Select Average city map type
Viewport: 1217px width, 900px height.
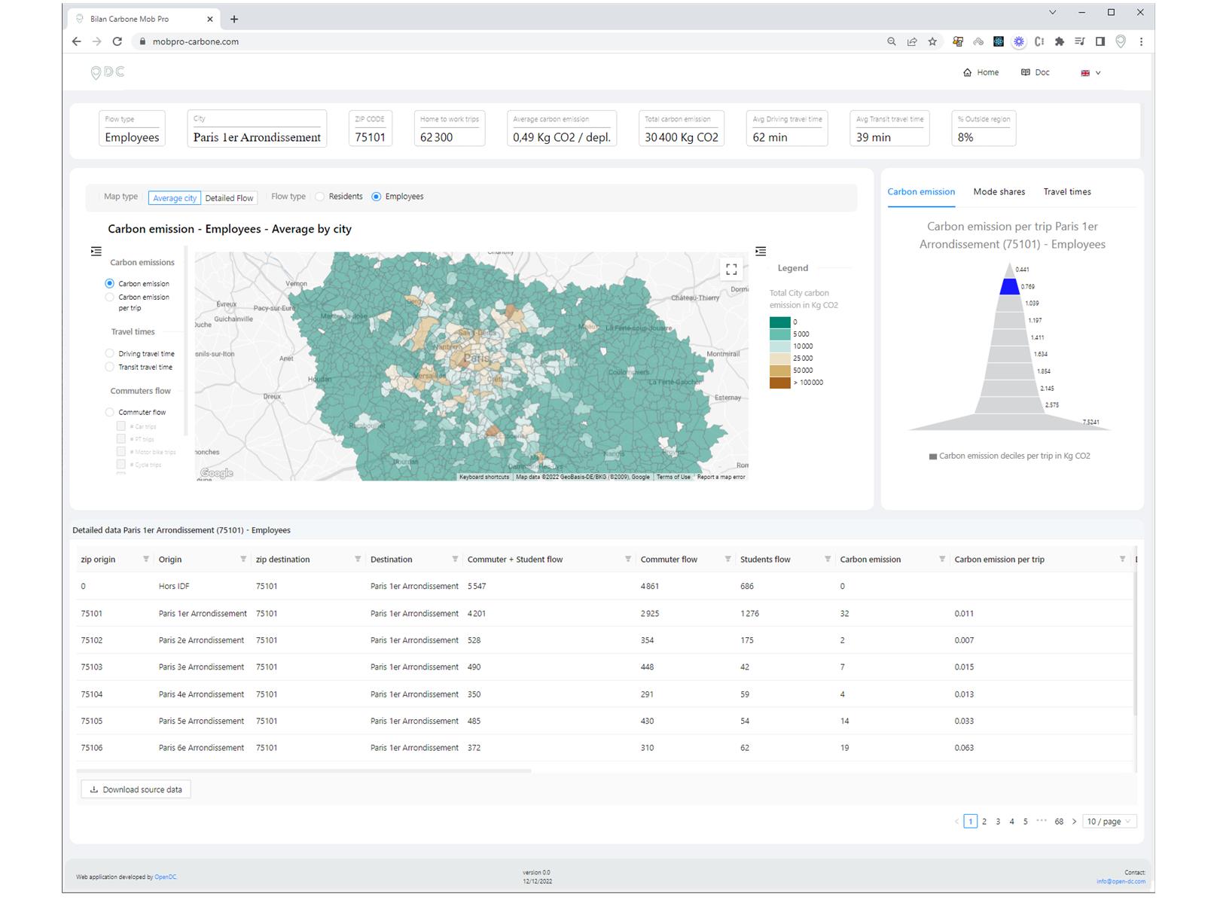(175, 198)
